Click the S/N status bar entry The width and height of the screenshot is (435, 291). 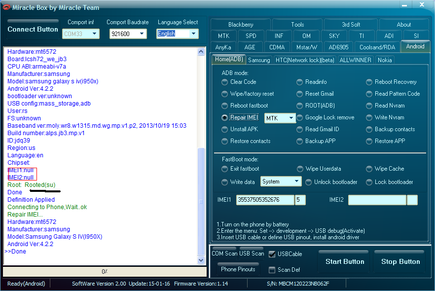pyautogui.click(x=298, y=284)
